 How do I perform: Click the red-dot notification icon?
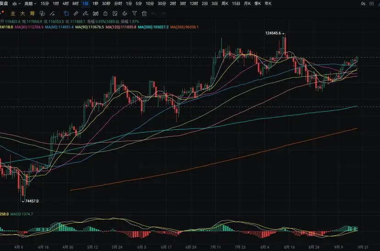(x=2, y=12)
